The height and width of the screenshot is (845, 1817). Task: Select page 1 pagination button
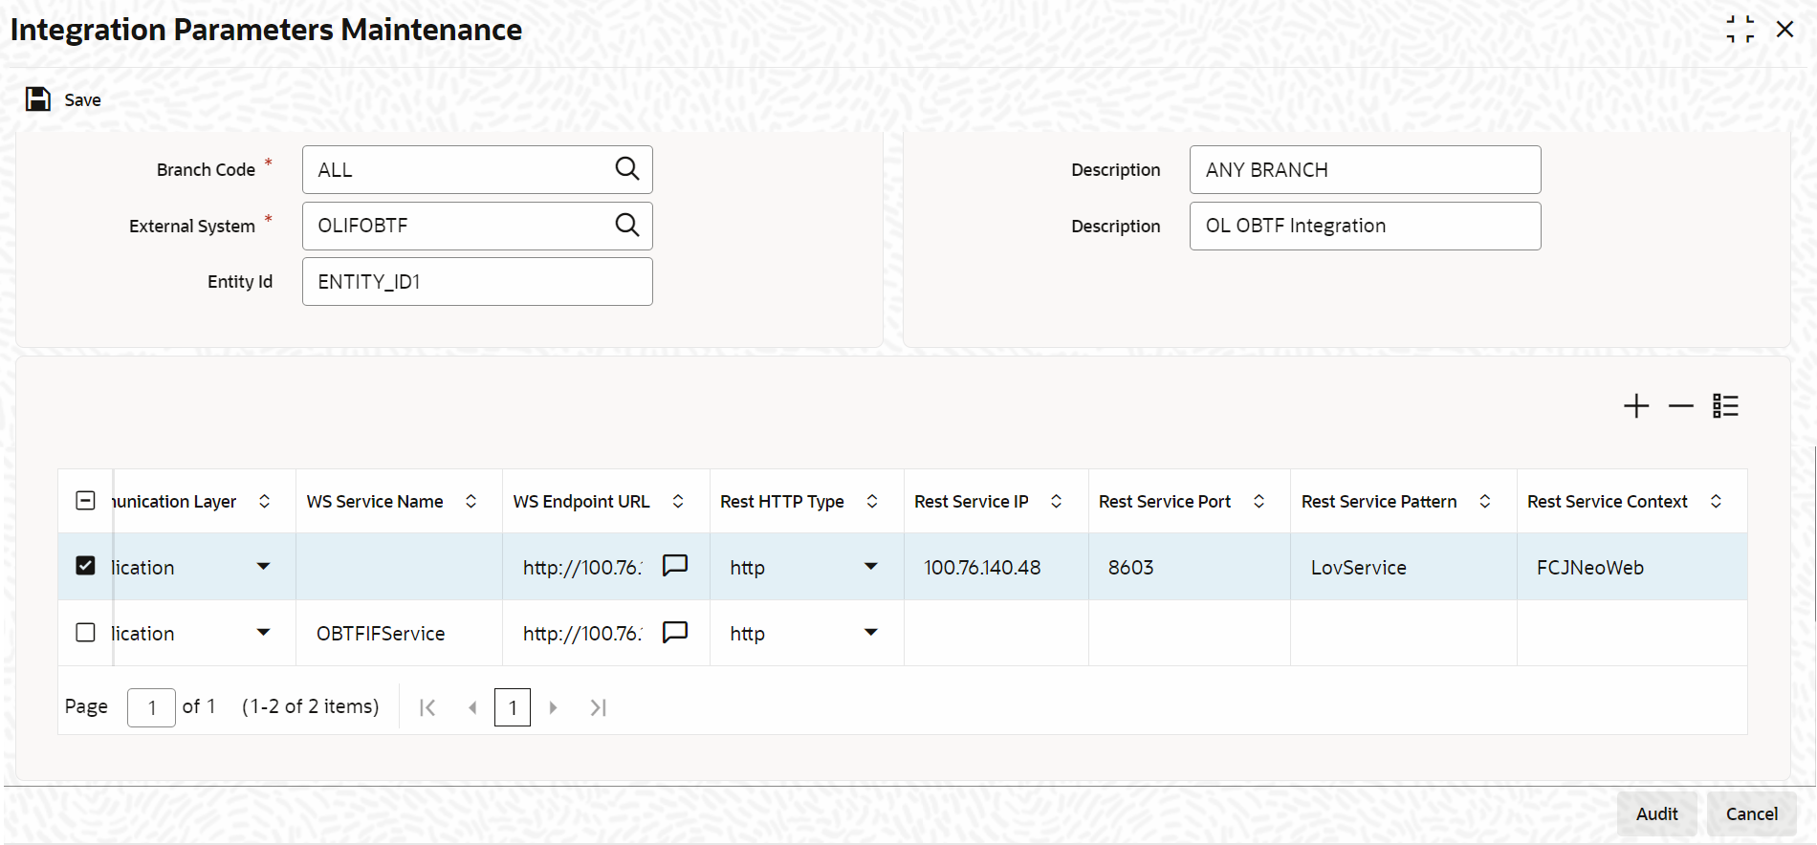tap(513, 707)
